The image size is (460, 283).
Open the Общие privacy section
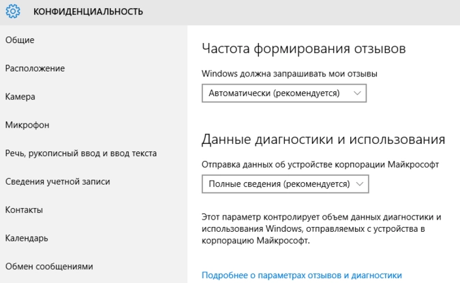pos(20,40)
